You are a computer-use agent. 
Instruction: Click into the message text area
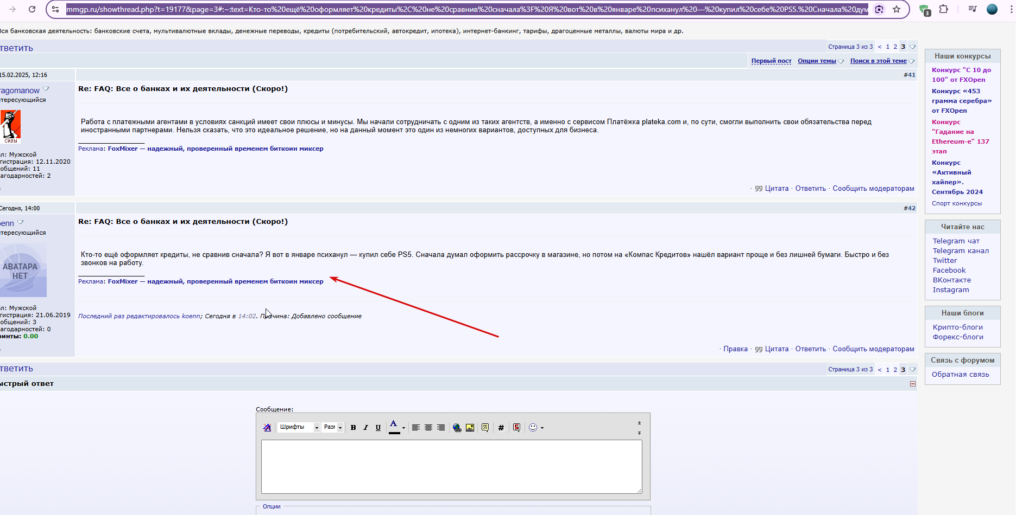pos(452,467)
